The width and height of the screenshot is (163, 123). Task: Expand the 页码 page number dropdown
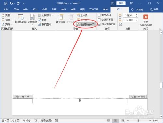[7, 24]
